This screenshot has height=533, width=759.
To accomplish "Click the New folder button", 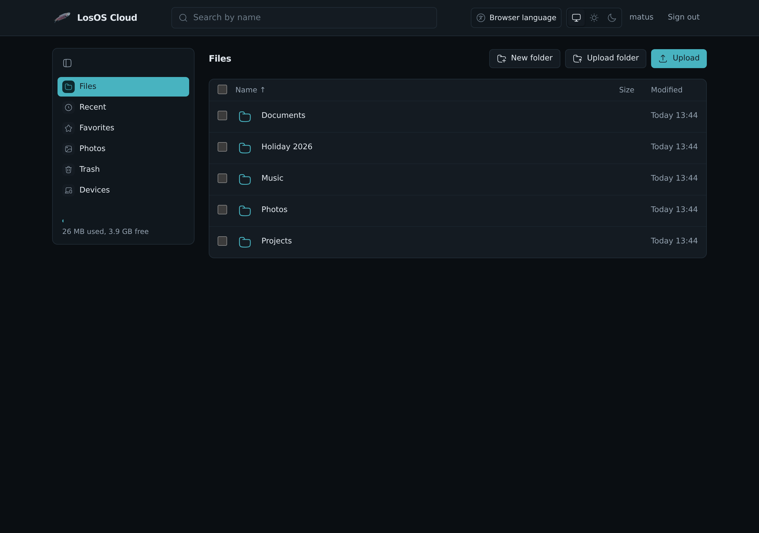I will (524, 58).
